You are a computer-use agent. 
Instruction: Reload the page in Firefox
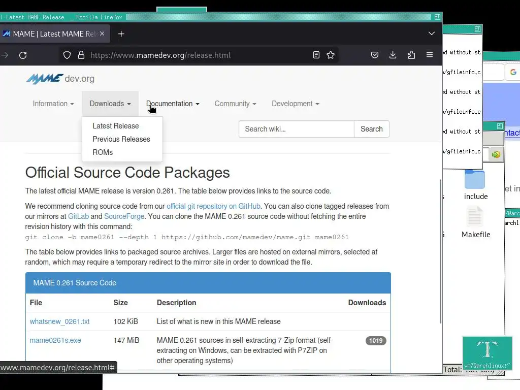(x=23, y=55)
